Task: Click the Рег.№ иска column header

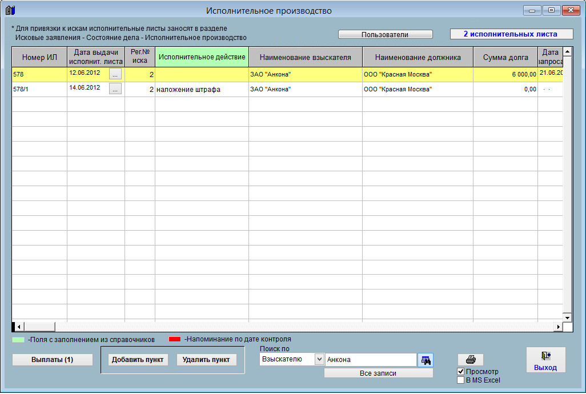Action: point(140,57)
